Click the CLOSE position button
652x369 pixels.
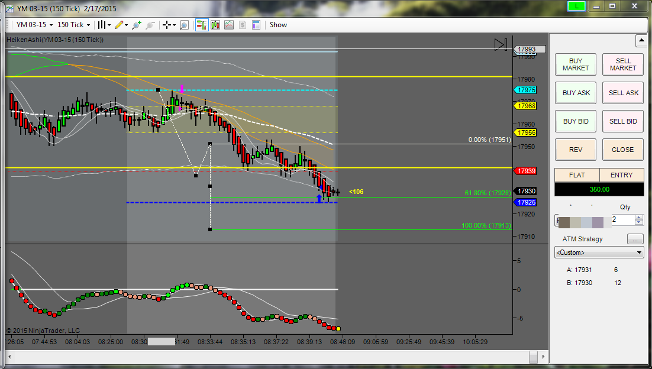(x=623, y=150)
